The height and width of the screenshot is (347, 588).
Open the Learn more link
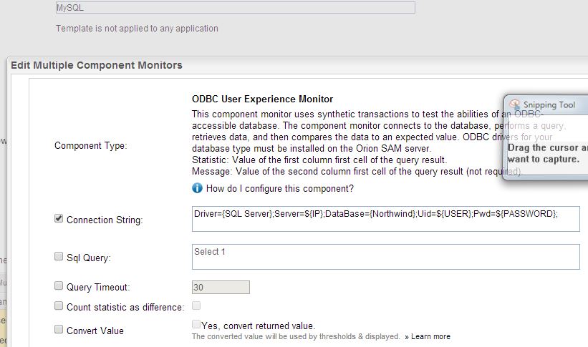[x=430, y=336]
